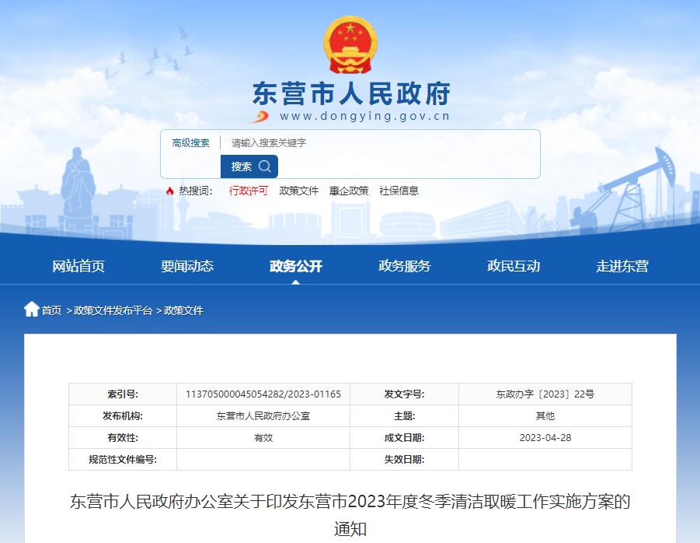Click the flame hot-search icon

click(x=169, y=191)
